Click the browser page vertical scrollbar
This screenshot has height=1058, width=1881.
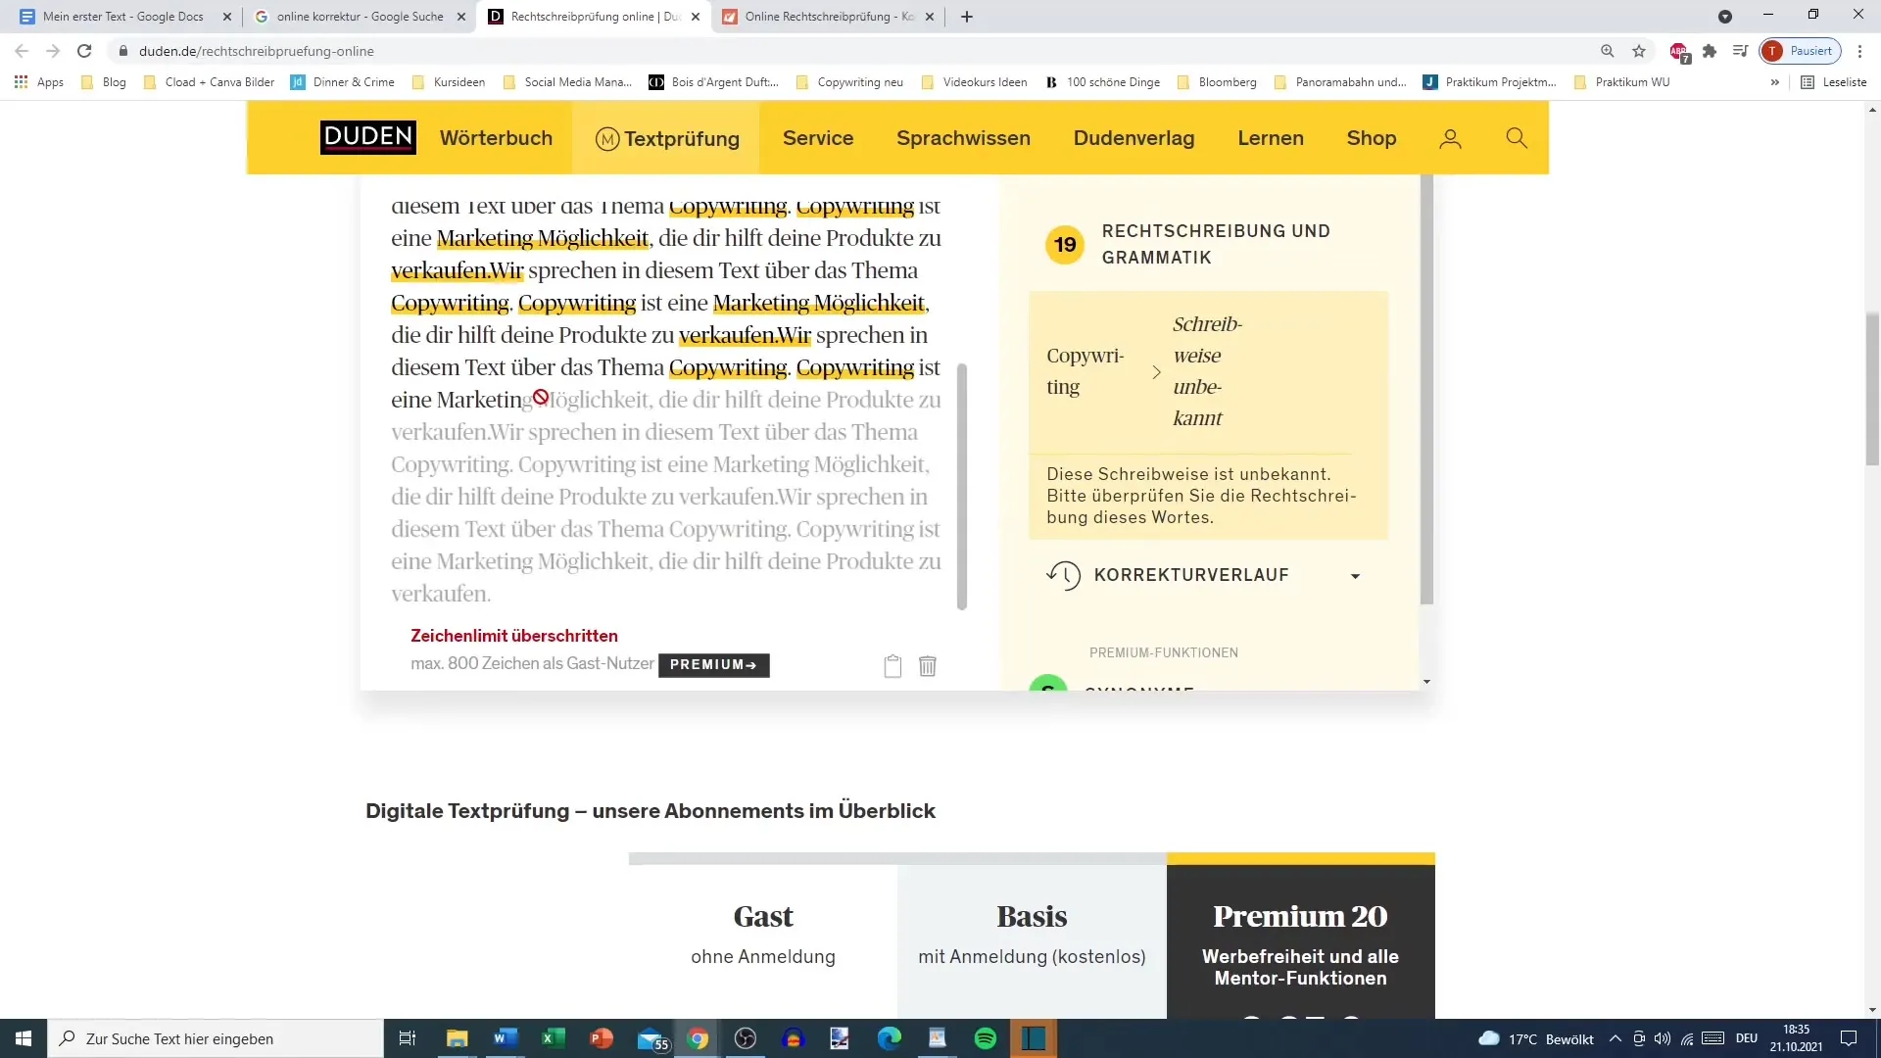click(1872, 390)
